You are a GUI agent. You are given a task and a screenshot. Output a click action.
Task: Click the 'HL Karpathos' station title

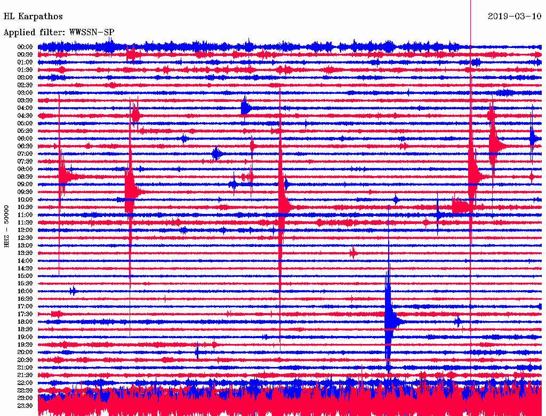(x=33, y=17)
